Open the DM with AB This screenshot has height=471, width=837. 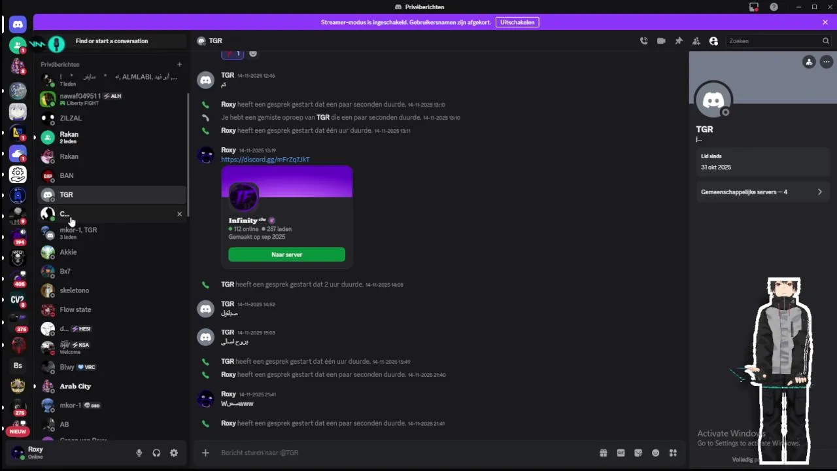[112, 425]
